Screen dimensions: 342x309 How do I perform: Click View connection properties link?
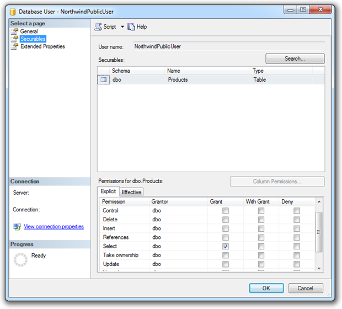[54, 227]
